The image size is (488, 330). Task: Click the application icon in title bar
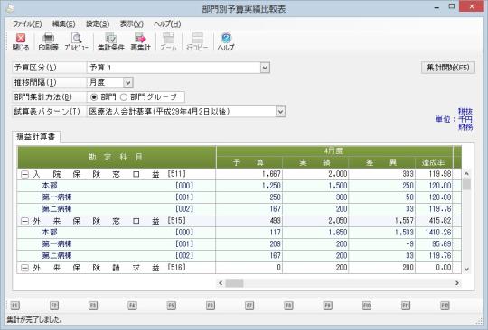click(10, 8)
